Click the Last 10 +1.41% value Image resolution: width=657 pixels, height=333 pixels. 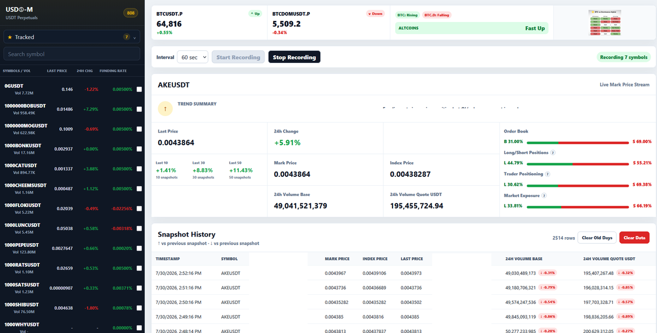pos(166,170)
